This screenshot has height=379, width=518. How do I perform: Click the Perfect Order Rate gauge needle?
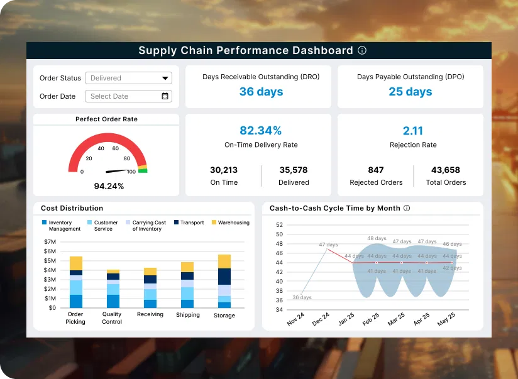coord(116,171)
